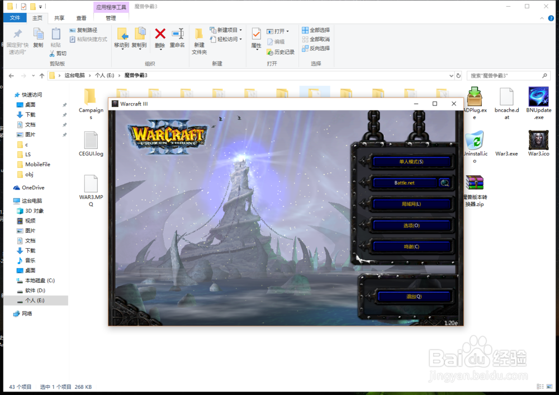Select the BNUpdate.exe file
Screen dimensions: 559x395
point(539,104)
